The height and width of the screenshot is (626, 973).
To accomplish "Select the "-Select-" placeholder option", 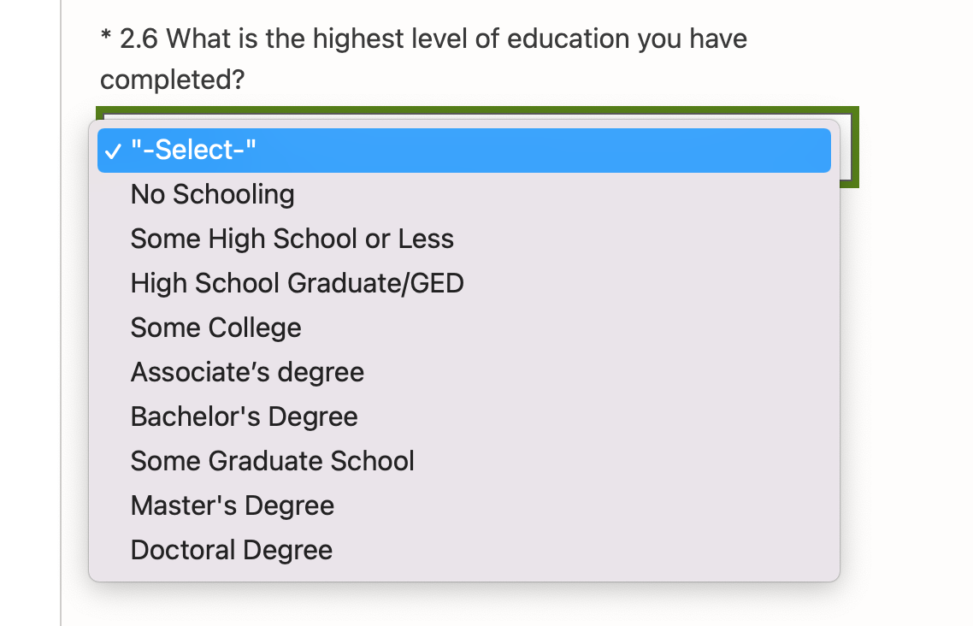I will tap(193, 151).
